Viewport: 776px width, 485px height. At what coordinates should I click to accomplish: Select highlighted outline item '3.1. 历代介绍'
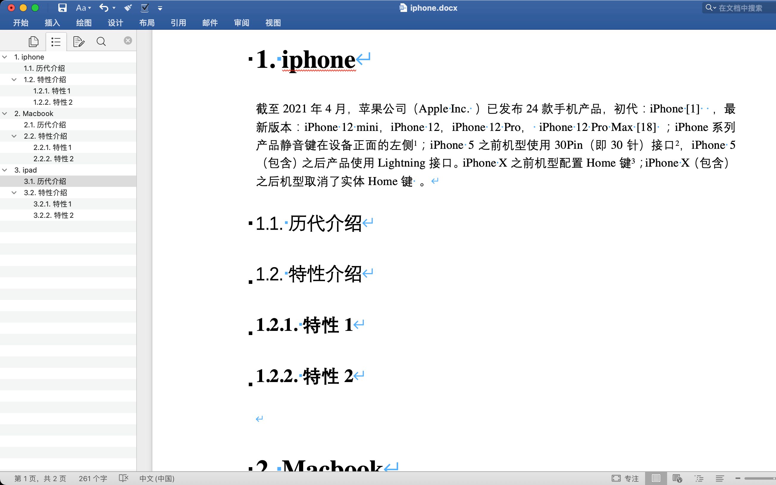45,181
